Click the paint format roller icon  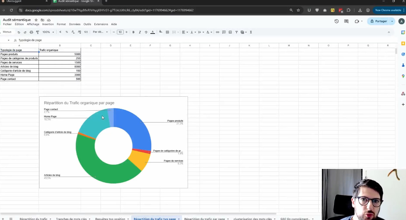(x=37, y=32)
